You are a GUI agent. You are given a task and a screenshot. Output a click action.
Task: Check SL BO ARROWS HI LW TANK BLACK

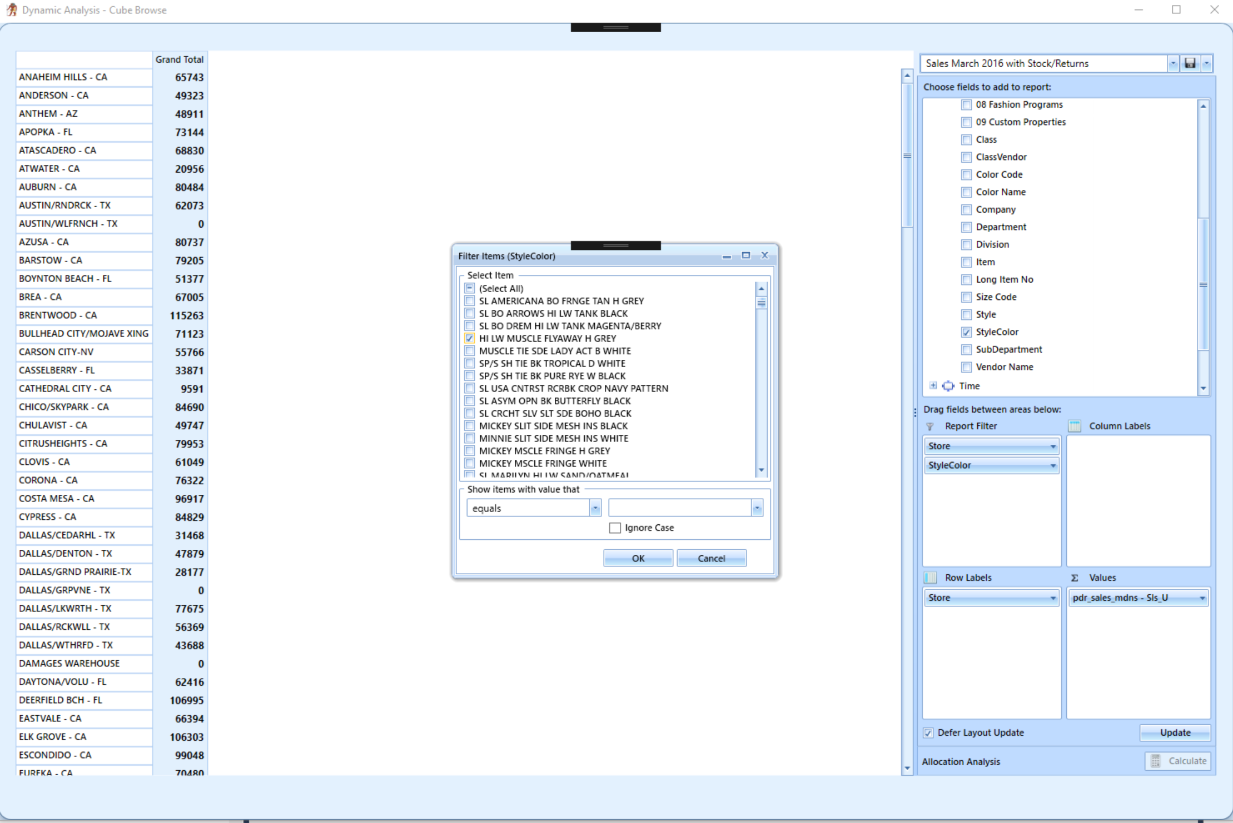470,313
